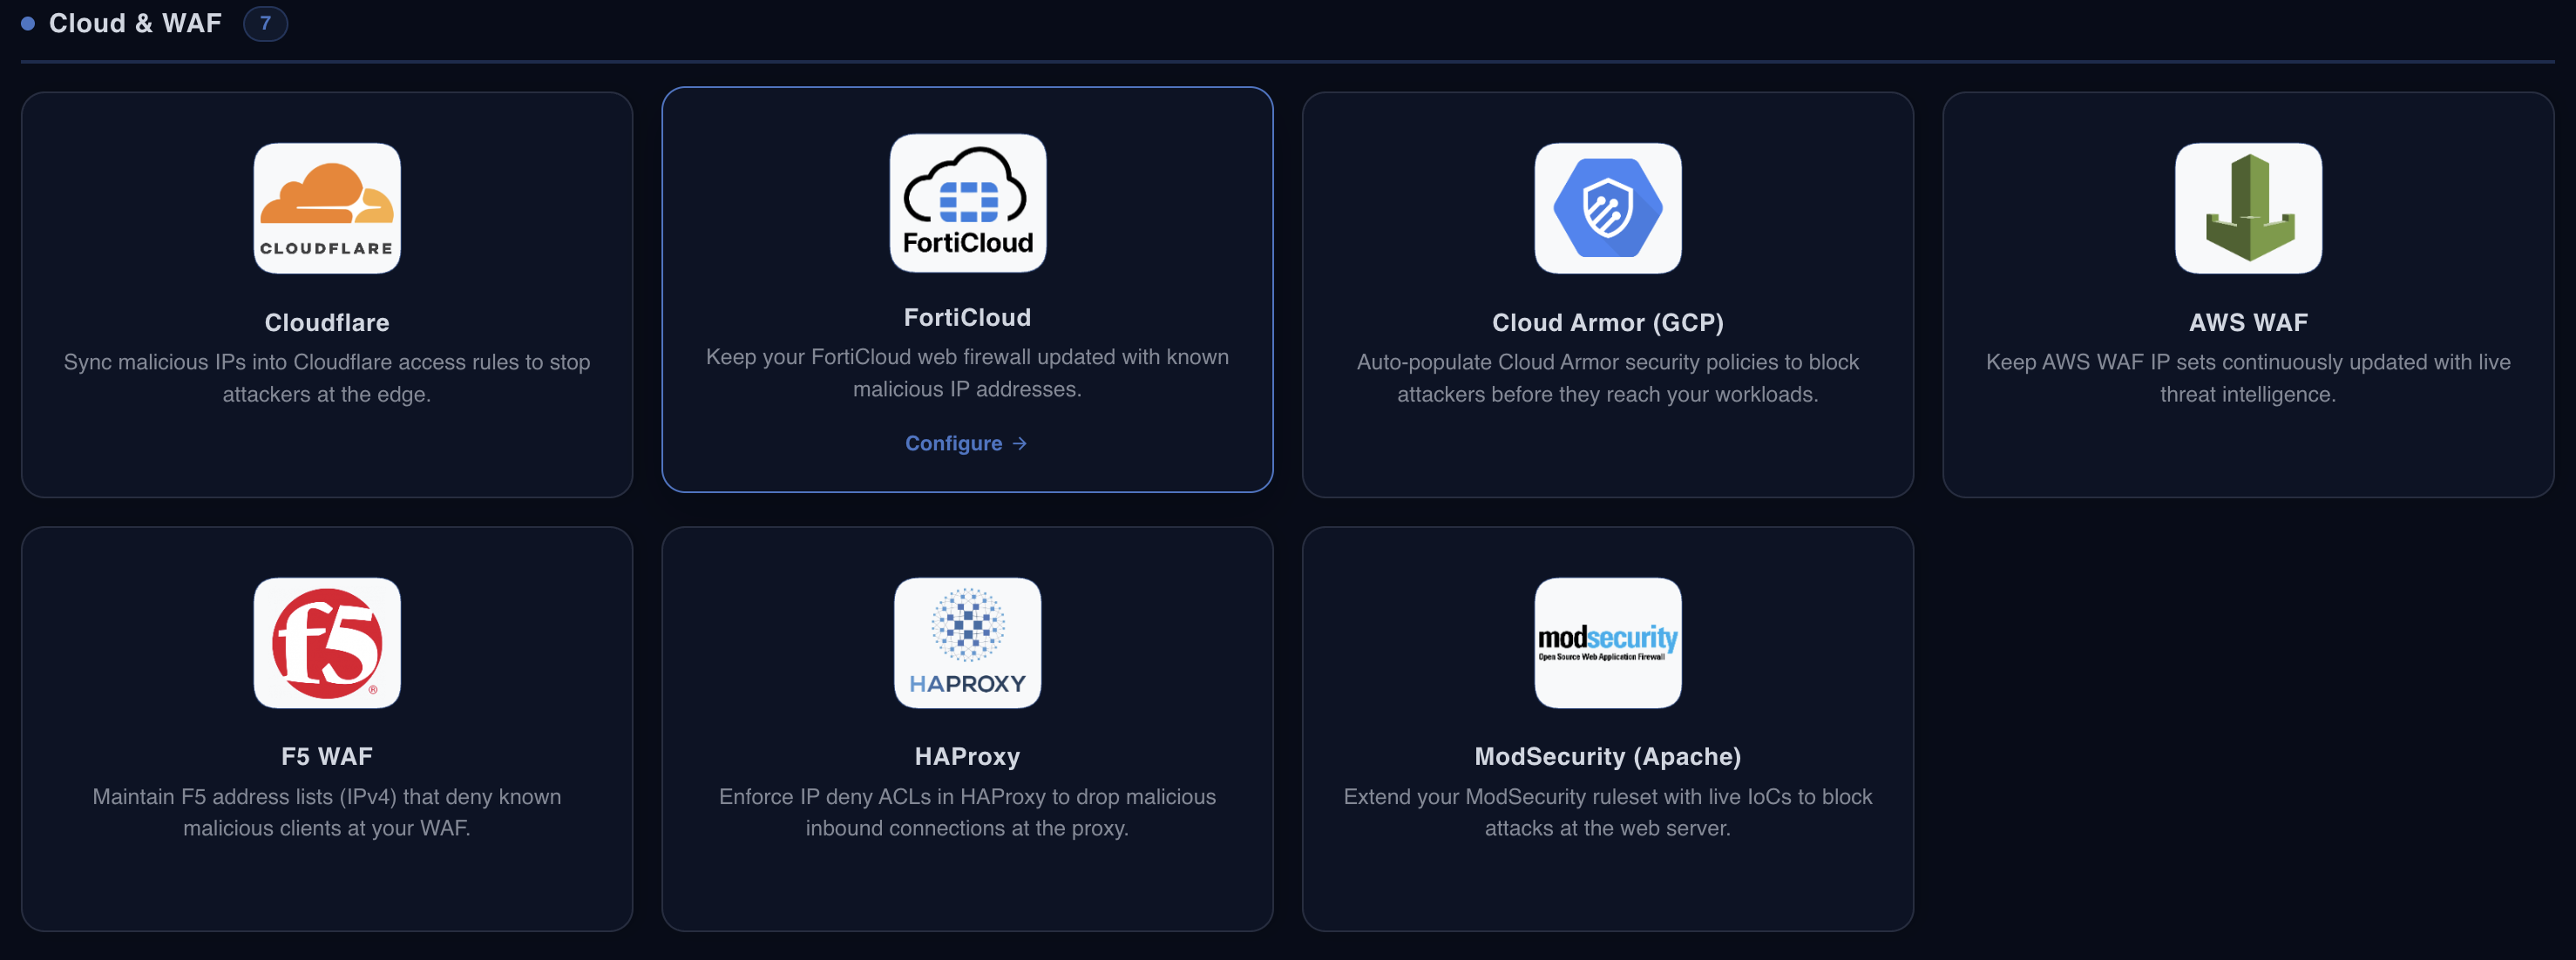Screen dimensions: 2576x960
Task: Select the AWS WAF card title
Action: click(x=2248, y=322)
